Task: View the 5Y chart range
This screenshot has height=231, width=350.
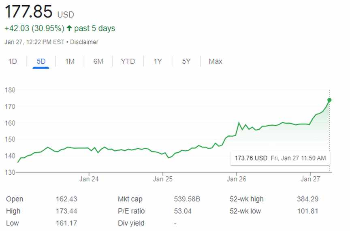Action: tap(186, 62)
